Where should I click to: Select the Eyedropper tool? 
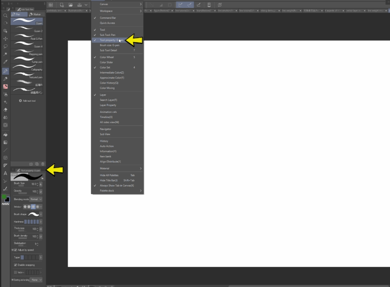5,62
